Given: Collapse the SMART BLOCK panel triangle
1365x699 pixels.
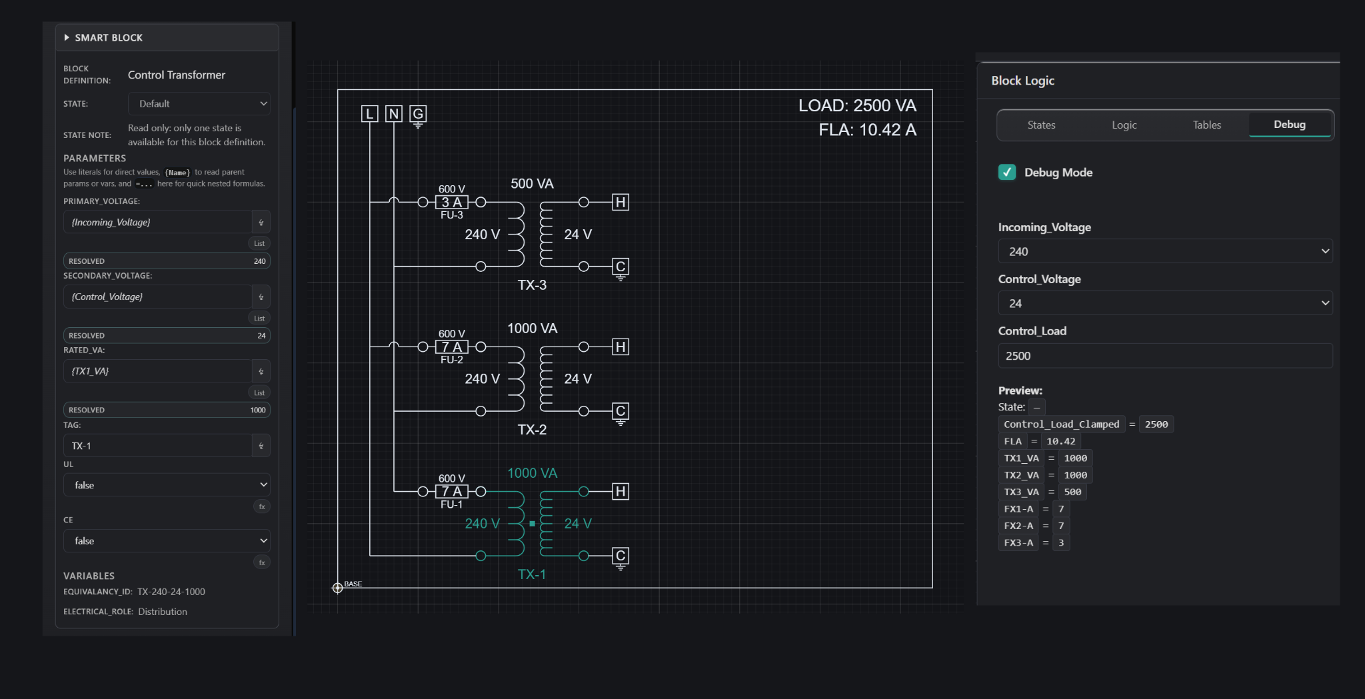Looking at the screenshot, I should [x=67, y=38].
